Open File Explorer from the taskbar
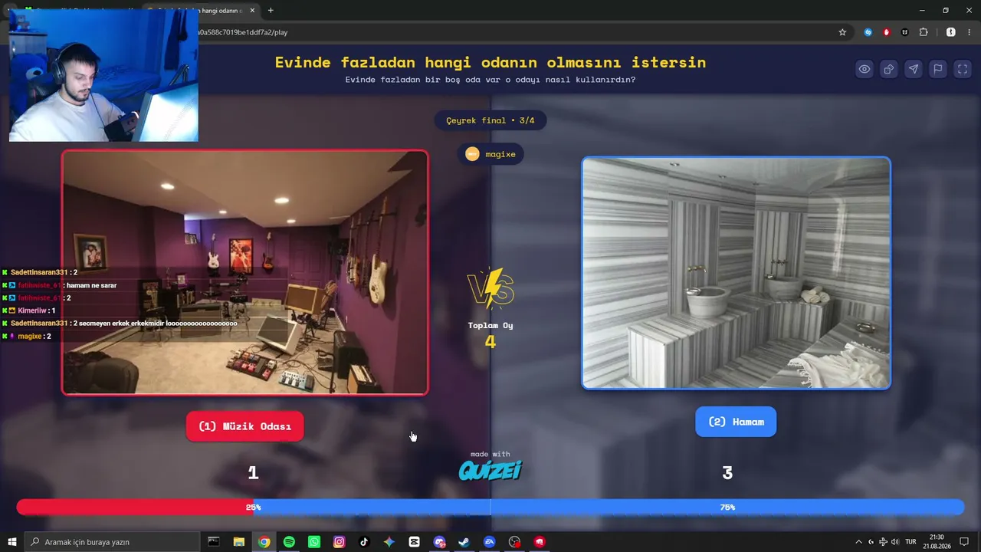Viewport: 981px width, 552px height. 239,542
